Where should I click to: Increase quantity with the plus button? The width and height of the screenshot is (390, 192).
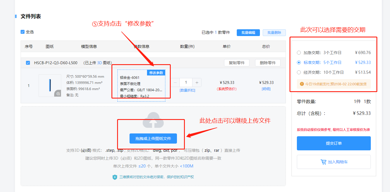[x=197, y=82]
